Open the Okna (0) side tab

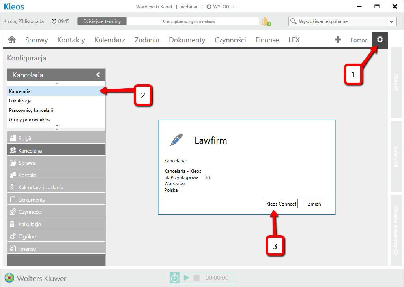(396, 83)
